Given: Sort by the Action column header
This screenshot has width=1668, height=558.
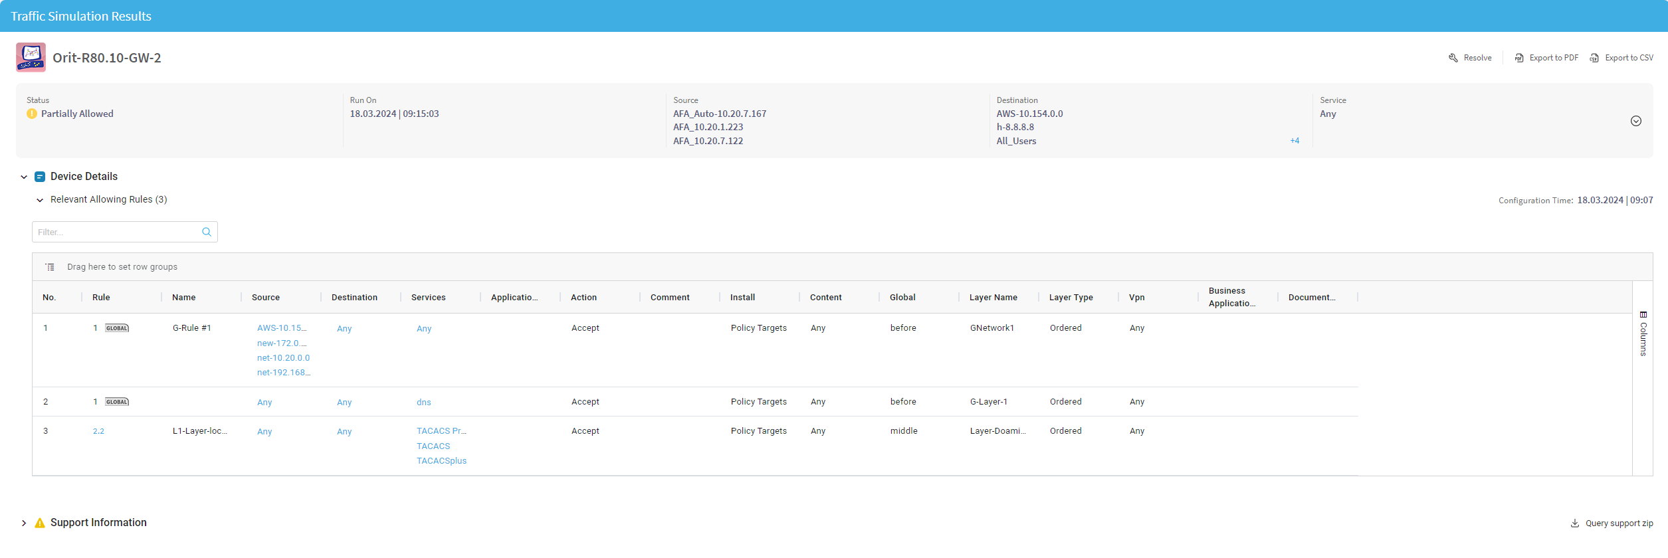Looking at the screenshot, I should 583,298.
